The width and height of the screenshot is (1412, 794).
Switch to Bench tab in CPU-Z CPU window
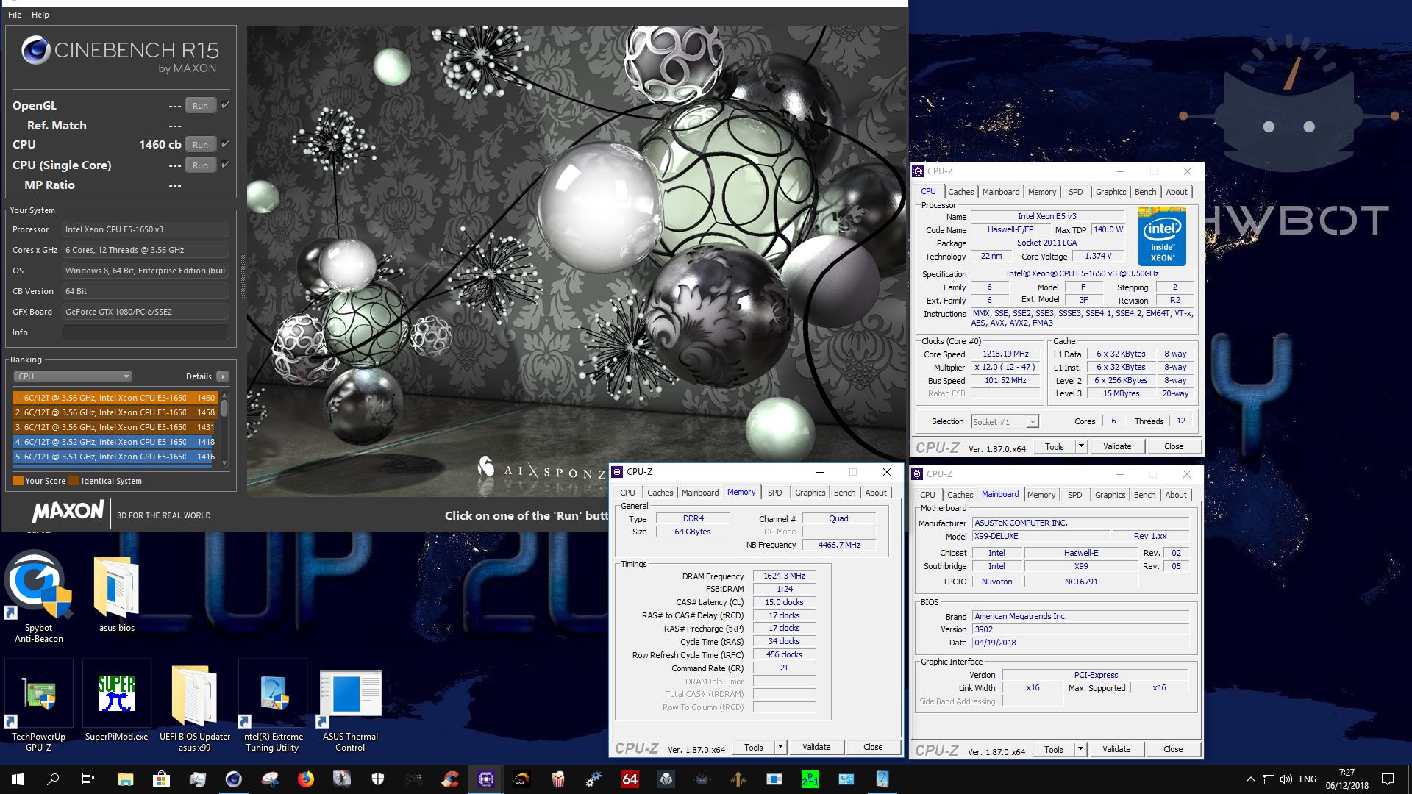(1145, 192)
